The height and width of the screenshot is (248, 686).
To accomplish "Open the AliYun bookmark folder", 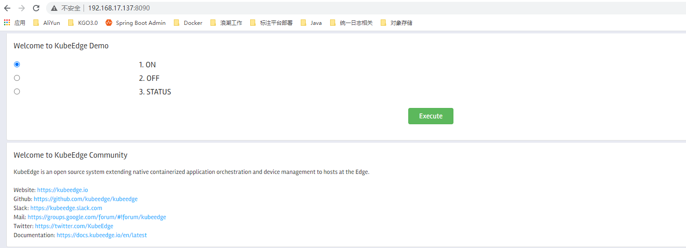I will tap(47, 23).
